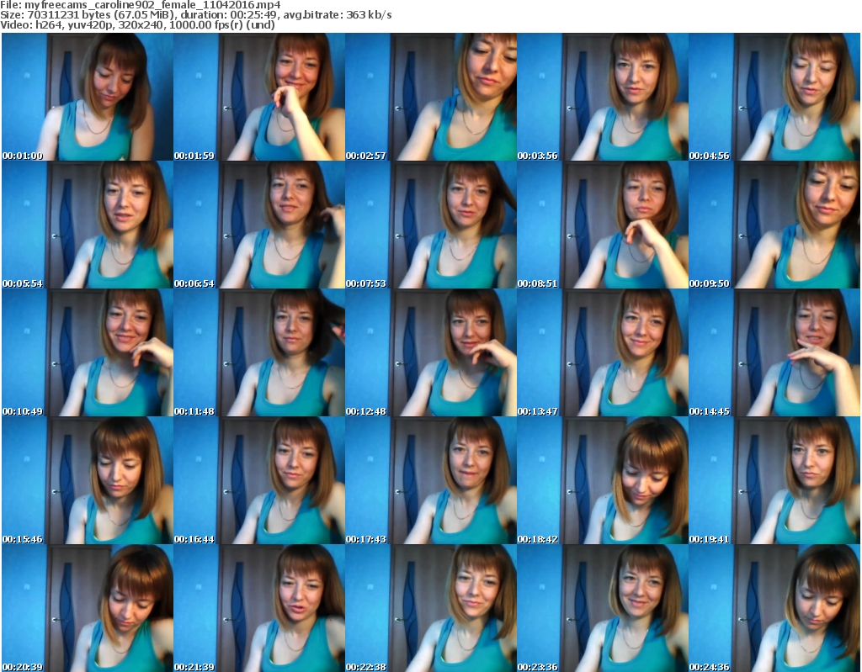Select the frame at 00:12:48
The height and width of the screenshot is (672, 862).
click(431, 352)
